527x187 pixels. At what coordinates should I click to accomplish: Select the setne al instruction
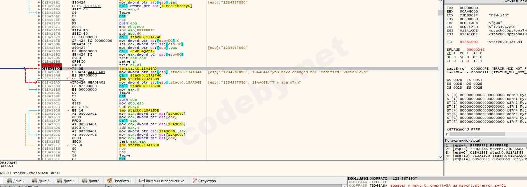[127, 62]
